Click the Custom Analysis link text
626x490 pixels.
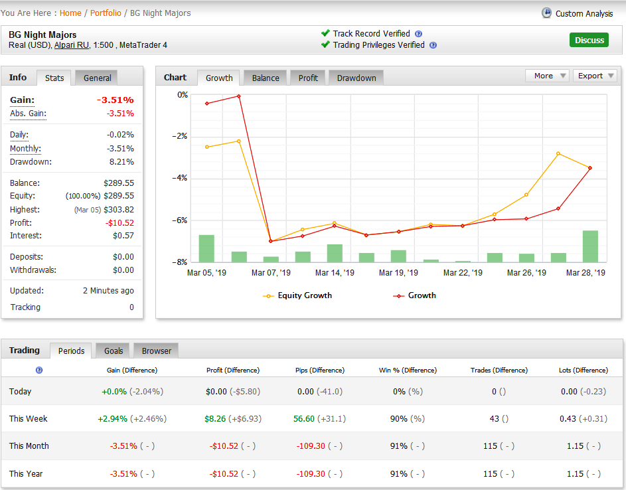584,13
